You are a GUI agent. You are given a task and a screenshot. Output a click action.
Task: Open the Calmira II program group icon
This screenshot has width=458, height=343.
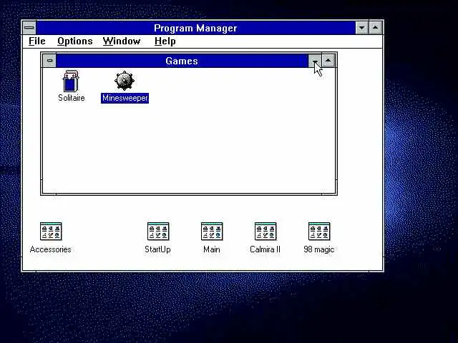pos(265,232)
